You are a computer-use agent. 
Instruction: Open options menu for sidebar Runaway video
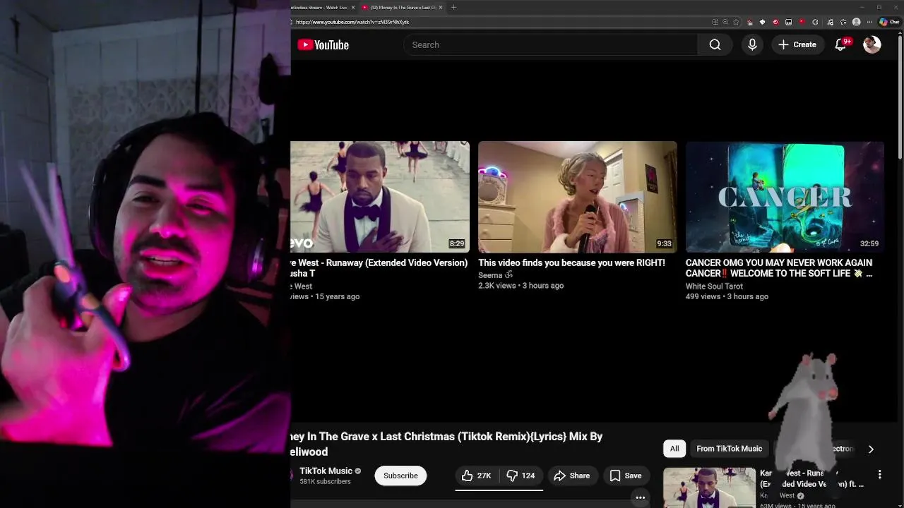(x=879, y=474)
